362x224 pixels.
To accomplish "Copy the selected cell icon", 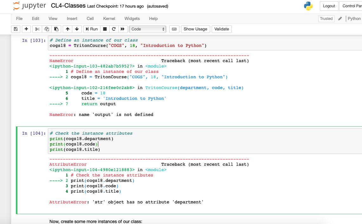I will click(x=46, y=29).
